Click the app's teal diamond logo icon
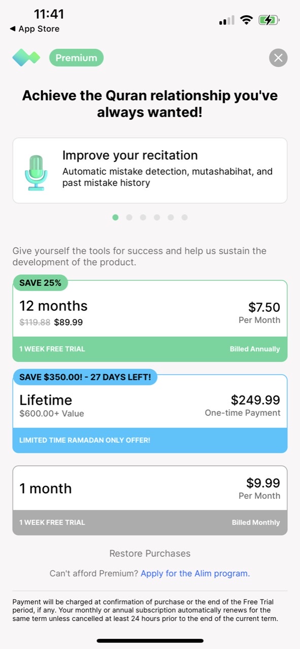 (x=26, y=57)
